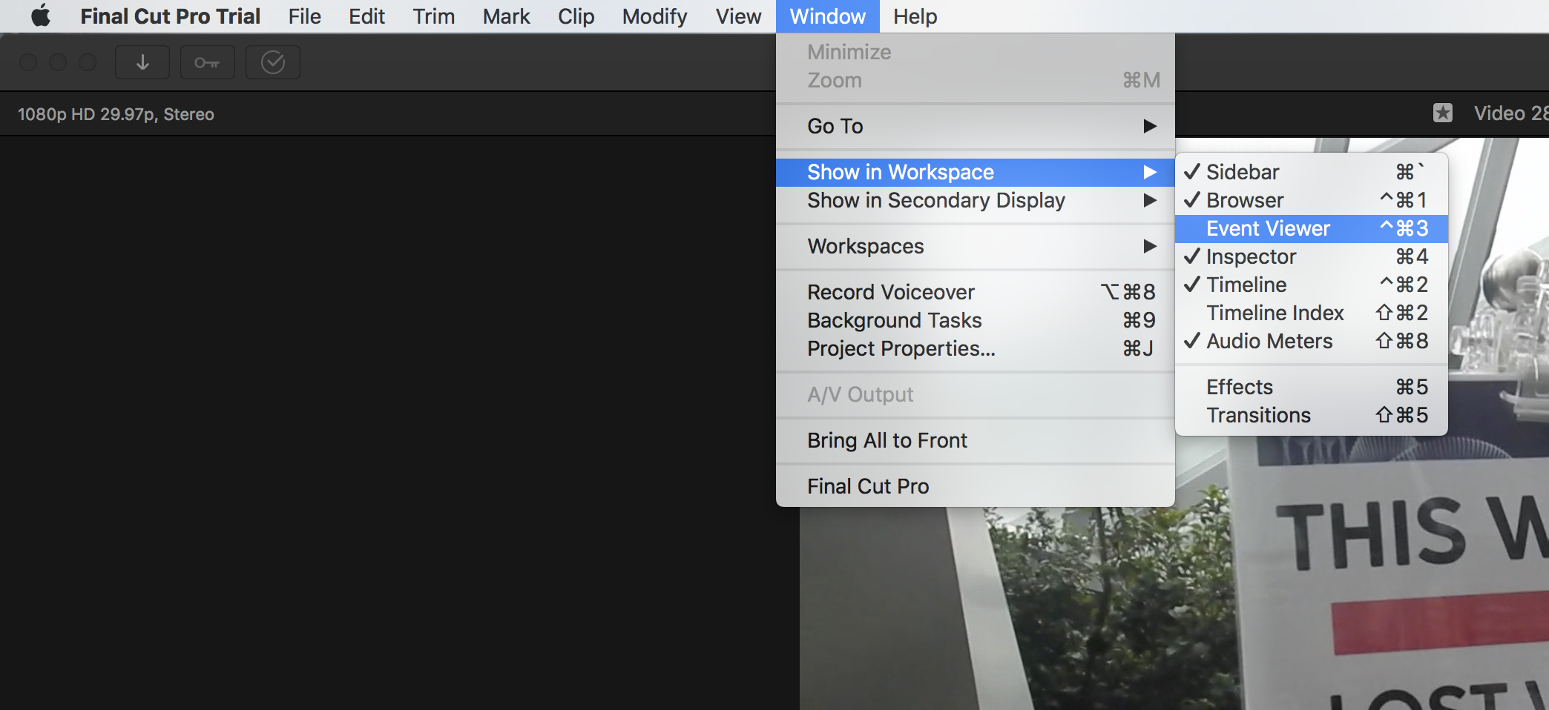The image size is (1549, 710).
Task: Show the Timeline Index
Action: click(1311, 313)
